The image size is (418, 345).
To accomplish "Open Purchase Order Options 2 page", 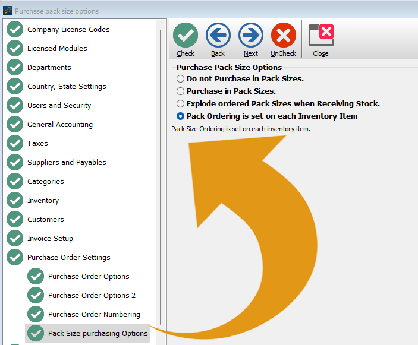I will point(92,296).
